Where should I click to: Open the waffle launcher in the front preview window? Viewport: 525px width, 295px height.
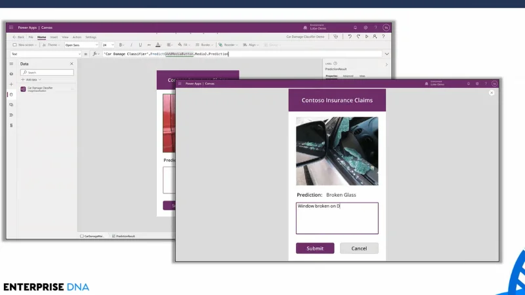pos(180,84)
